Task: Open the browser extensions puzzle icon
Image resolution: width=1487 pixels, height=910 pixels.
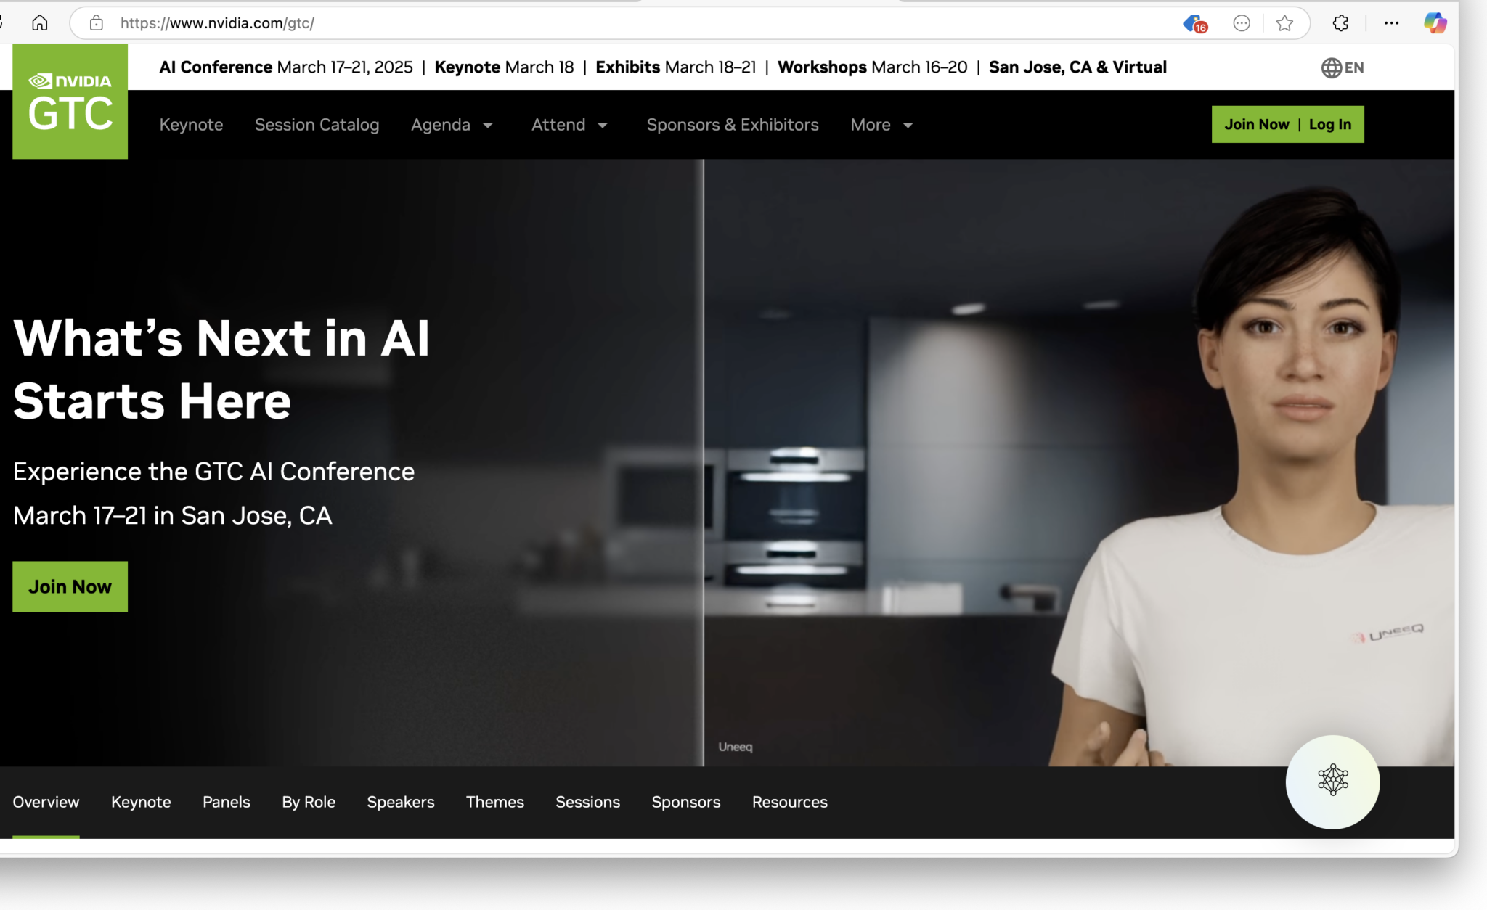Action: pyautogui.click(x=1340, y=23)
